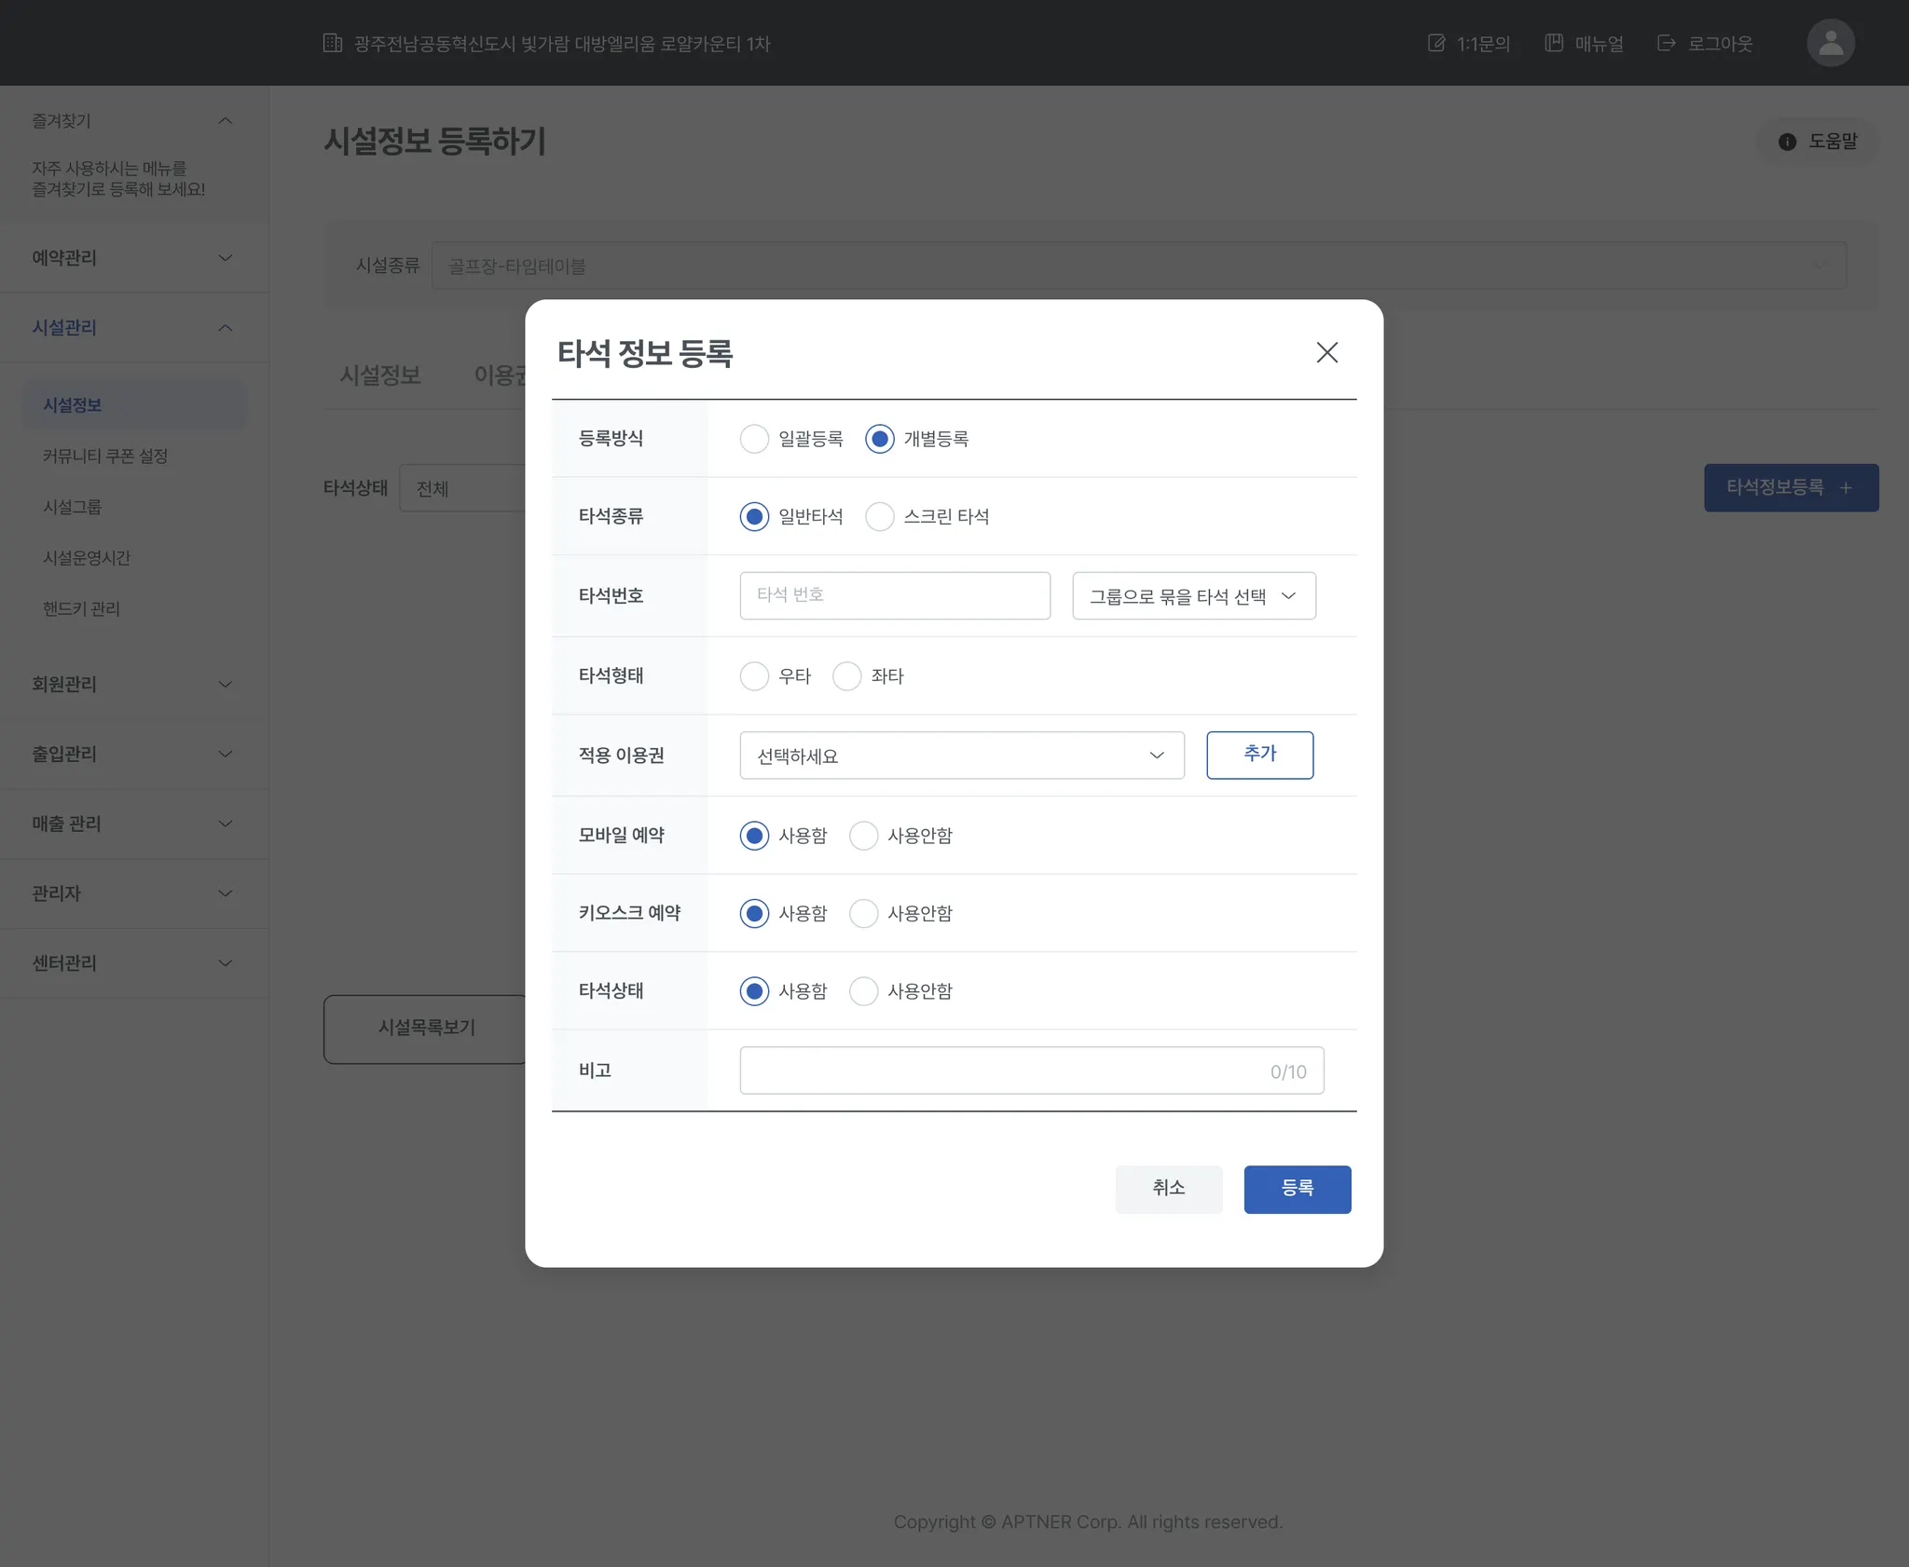Click the 타석 번호 input field

coord(894,595)
